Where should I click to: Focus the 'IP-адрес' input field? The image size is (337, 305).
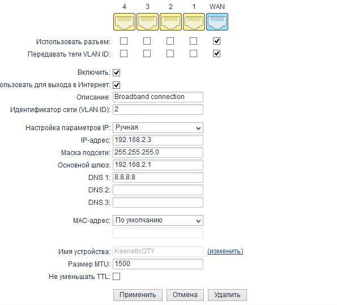pyautogui.click(x=158, y=140)
